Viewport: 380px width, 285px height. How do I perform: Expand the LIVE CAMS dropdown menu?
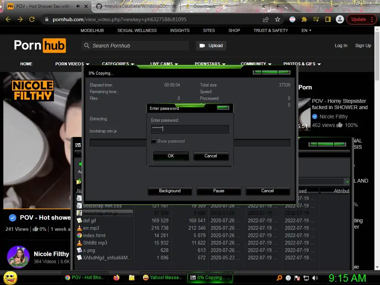pos(164,64)
